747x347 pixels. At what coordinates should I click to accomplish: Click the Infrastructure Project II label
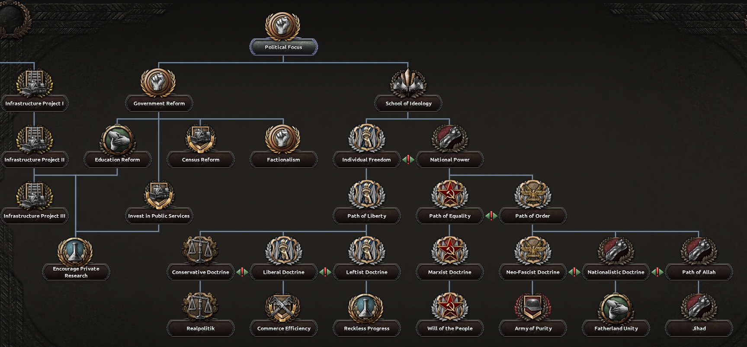pos(34,160)
